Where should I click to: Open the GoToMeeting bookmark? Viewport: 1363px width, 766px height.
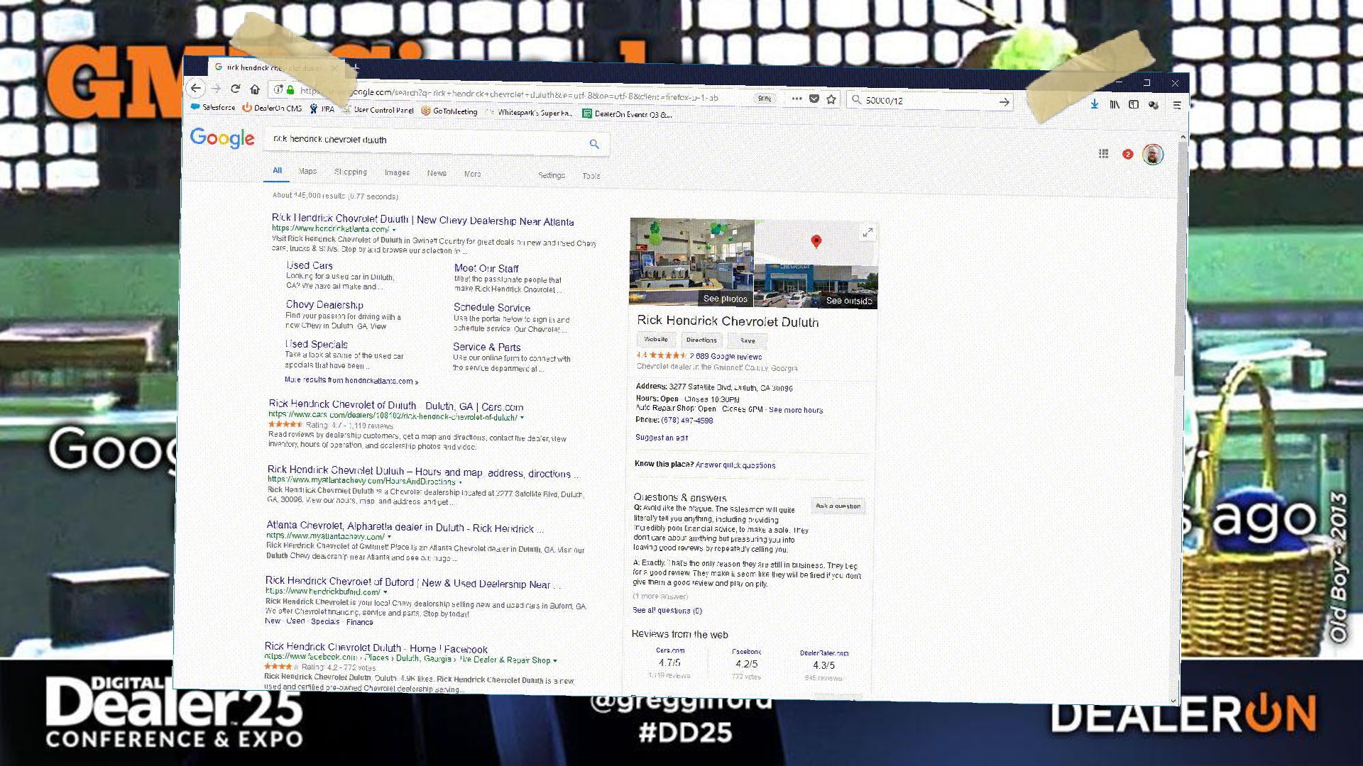pos(449,111)
